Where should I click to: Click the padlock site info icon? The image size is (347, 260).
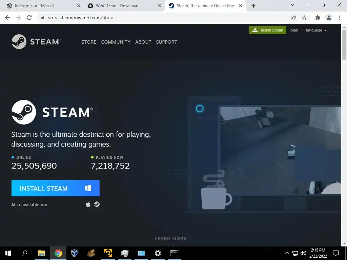[x=43, y=18]
